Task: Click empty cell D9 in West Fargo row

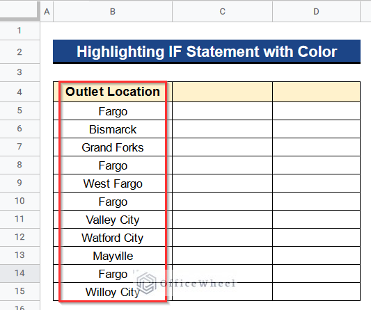Action: click(316, 183)
